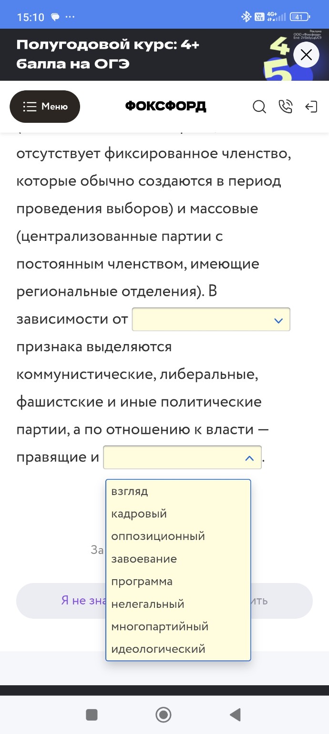Tap the message bubble icon in status bar
The width and height of the screenshot is (329, 734).
click(56, 15)
